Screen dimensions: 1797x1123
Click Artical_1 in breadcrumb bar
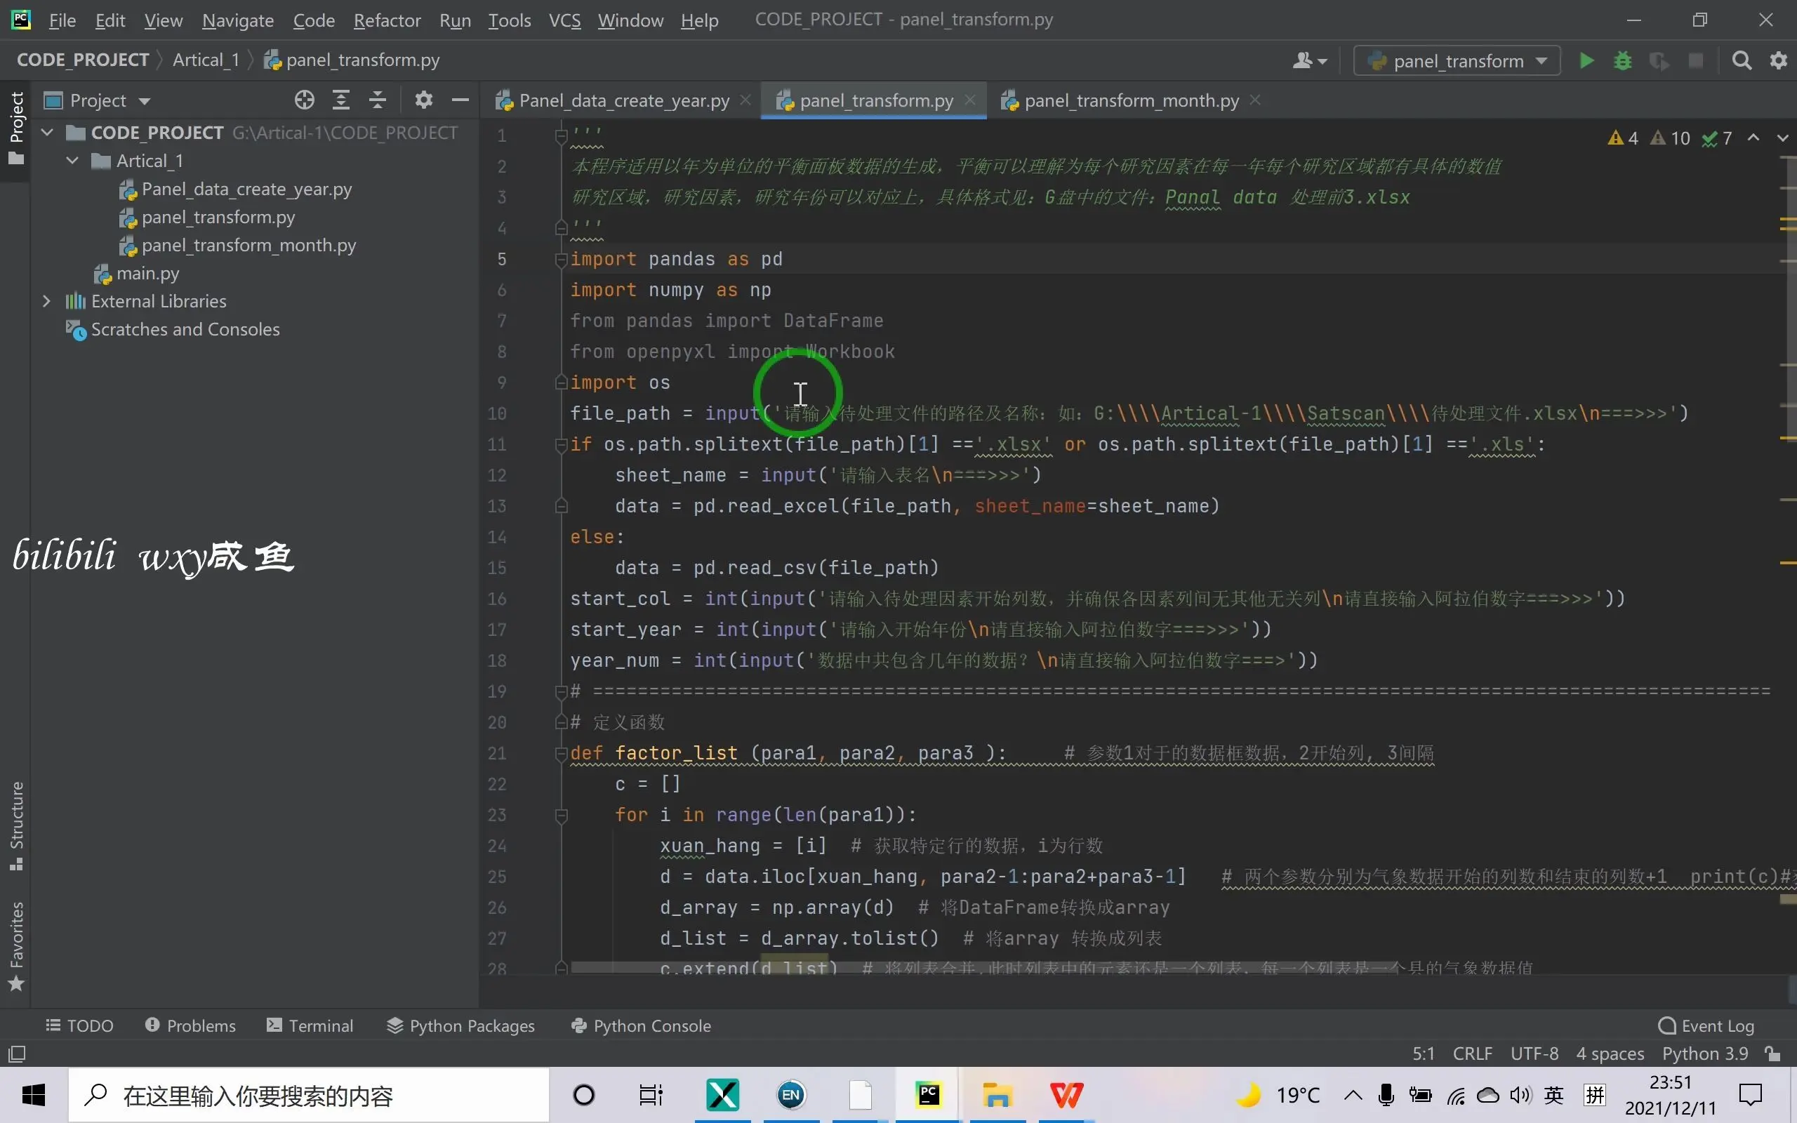(x=206, y=60)
